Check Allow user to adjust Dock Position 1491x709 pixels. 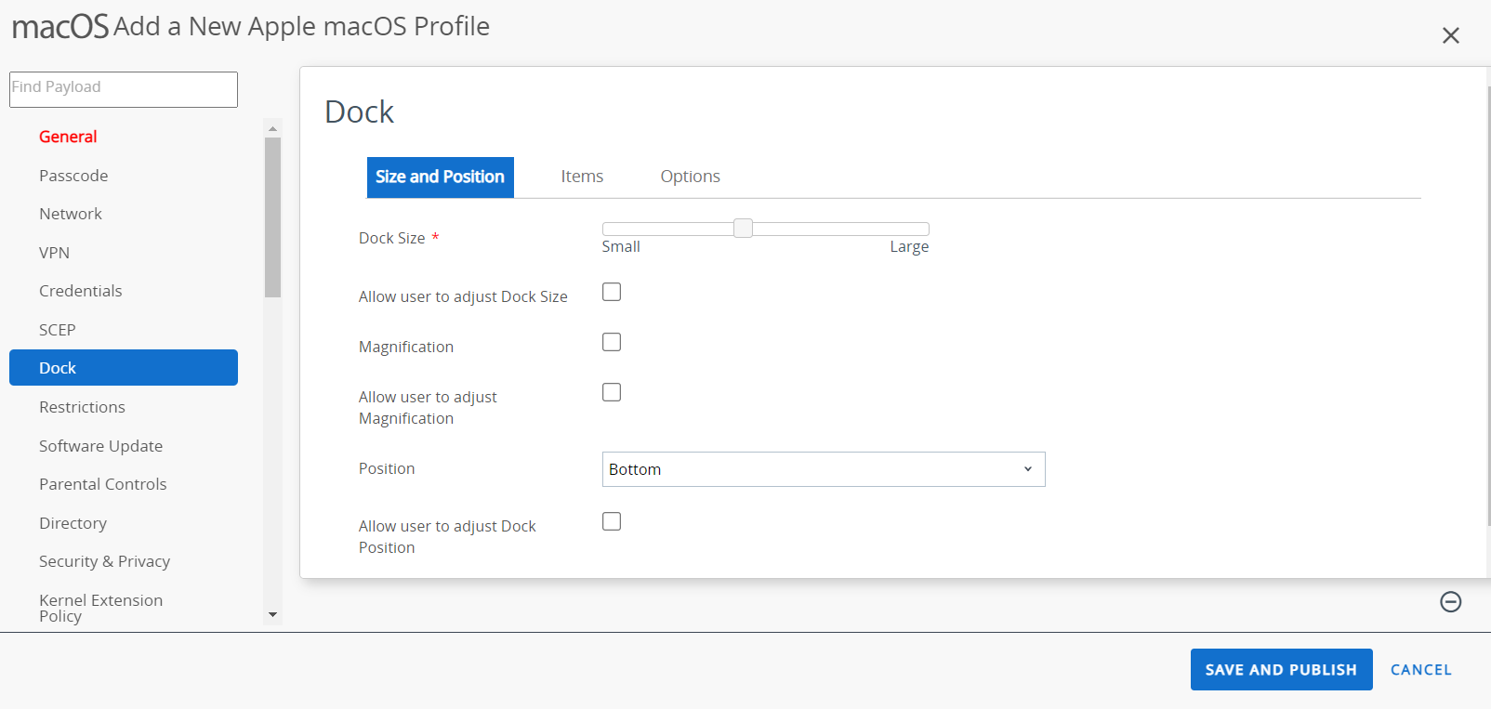point(612,521)
